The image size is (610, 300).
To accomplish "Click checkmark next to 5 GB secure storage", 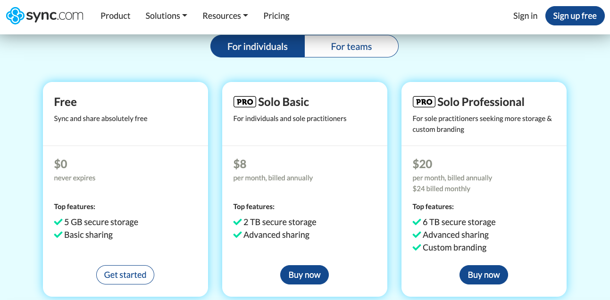I will [58, 222].
